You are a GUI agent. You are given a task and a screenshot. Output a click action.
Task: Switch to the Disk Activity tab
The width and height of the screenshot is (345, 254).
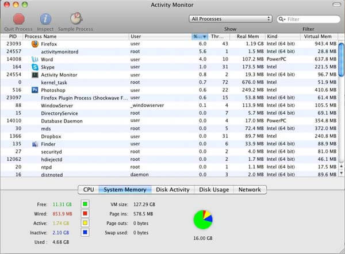pyautogui.click(x=172, y=190)
